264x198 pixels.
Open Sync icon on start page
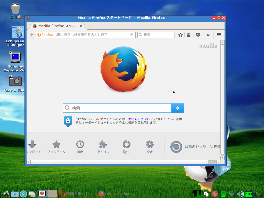[x=126, y=147]
